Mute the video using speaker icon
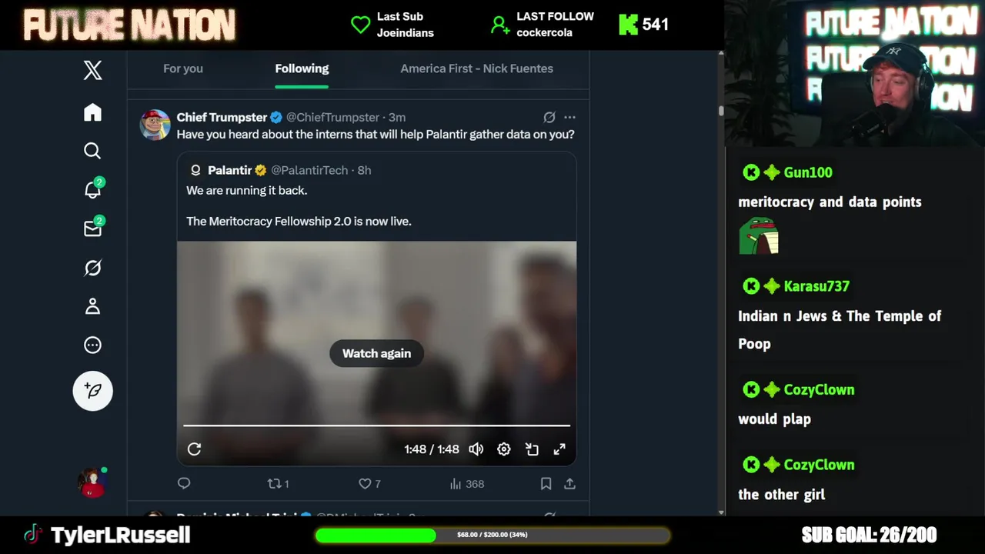985x554 pixels. [x=476, y=449]
